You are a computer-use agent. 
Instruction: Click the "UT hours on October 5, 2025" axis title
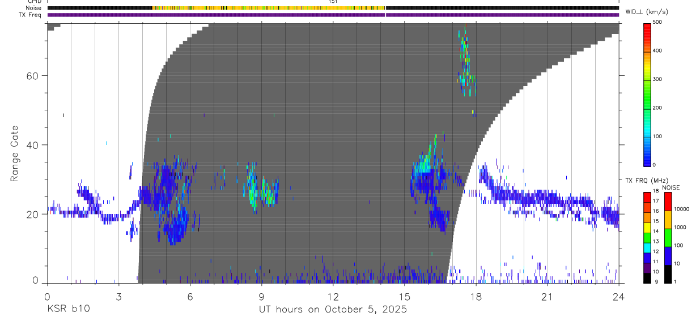coord(333,310)
